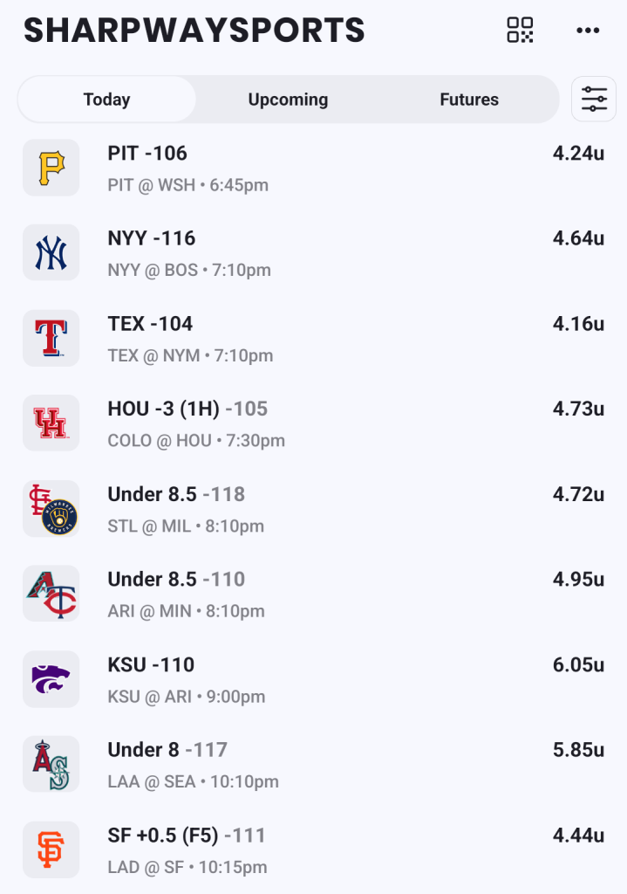627x894 pixels.
Task: Open the SF +0.5 (F5) pick
Action: (x=186, y=836)
